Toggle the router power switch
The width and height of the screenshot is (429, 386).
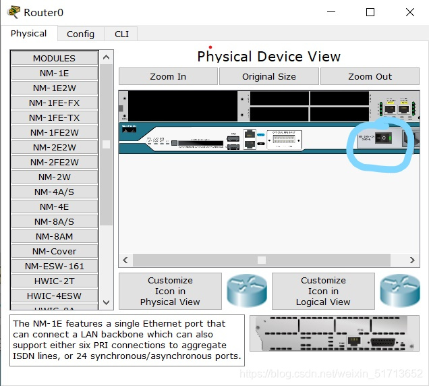pyautogui.click(x=383, y=138)
